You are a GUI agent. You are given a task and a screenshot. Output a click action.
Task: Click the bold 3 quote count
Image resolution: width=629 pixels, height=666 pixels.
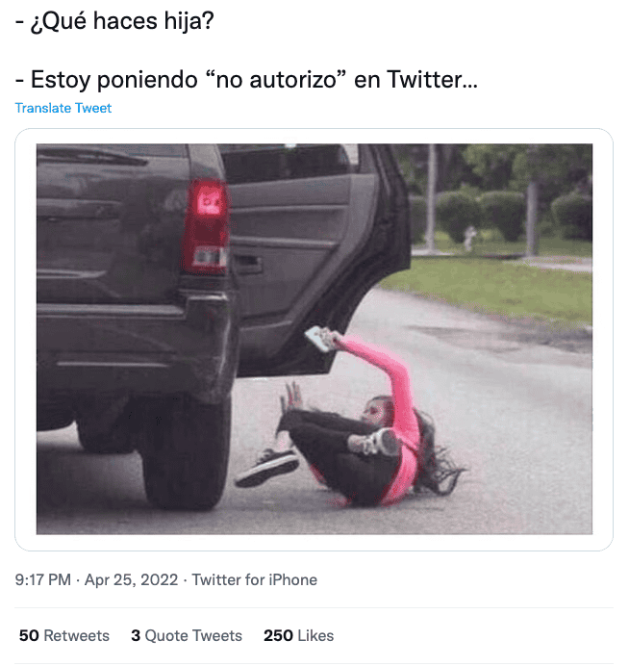(136, 635)
